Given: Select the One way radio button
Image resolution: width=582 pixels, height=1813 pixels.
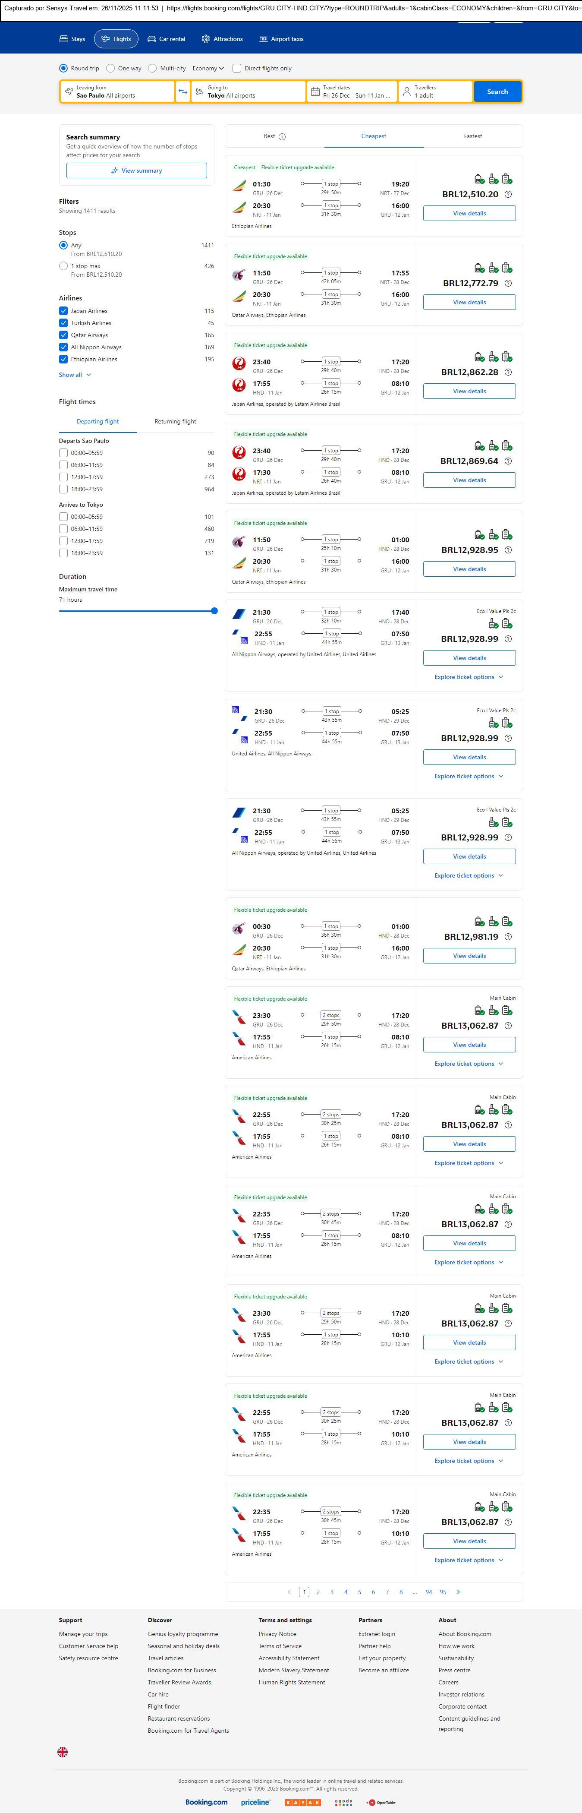Looking at the screenshot, I should click(110, 68).
